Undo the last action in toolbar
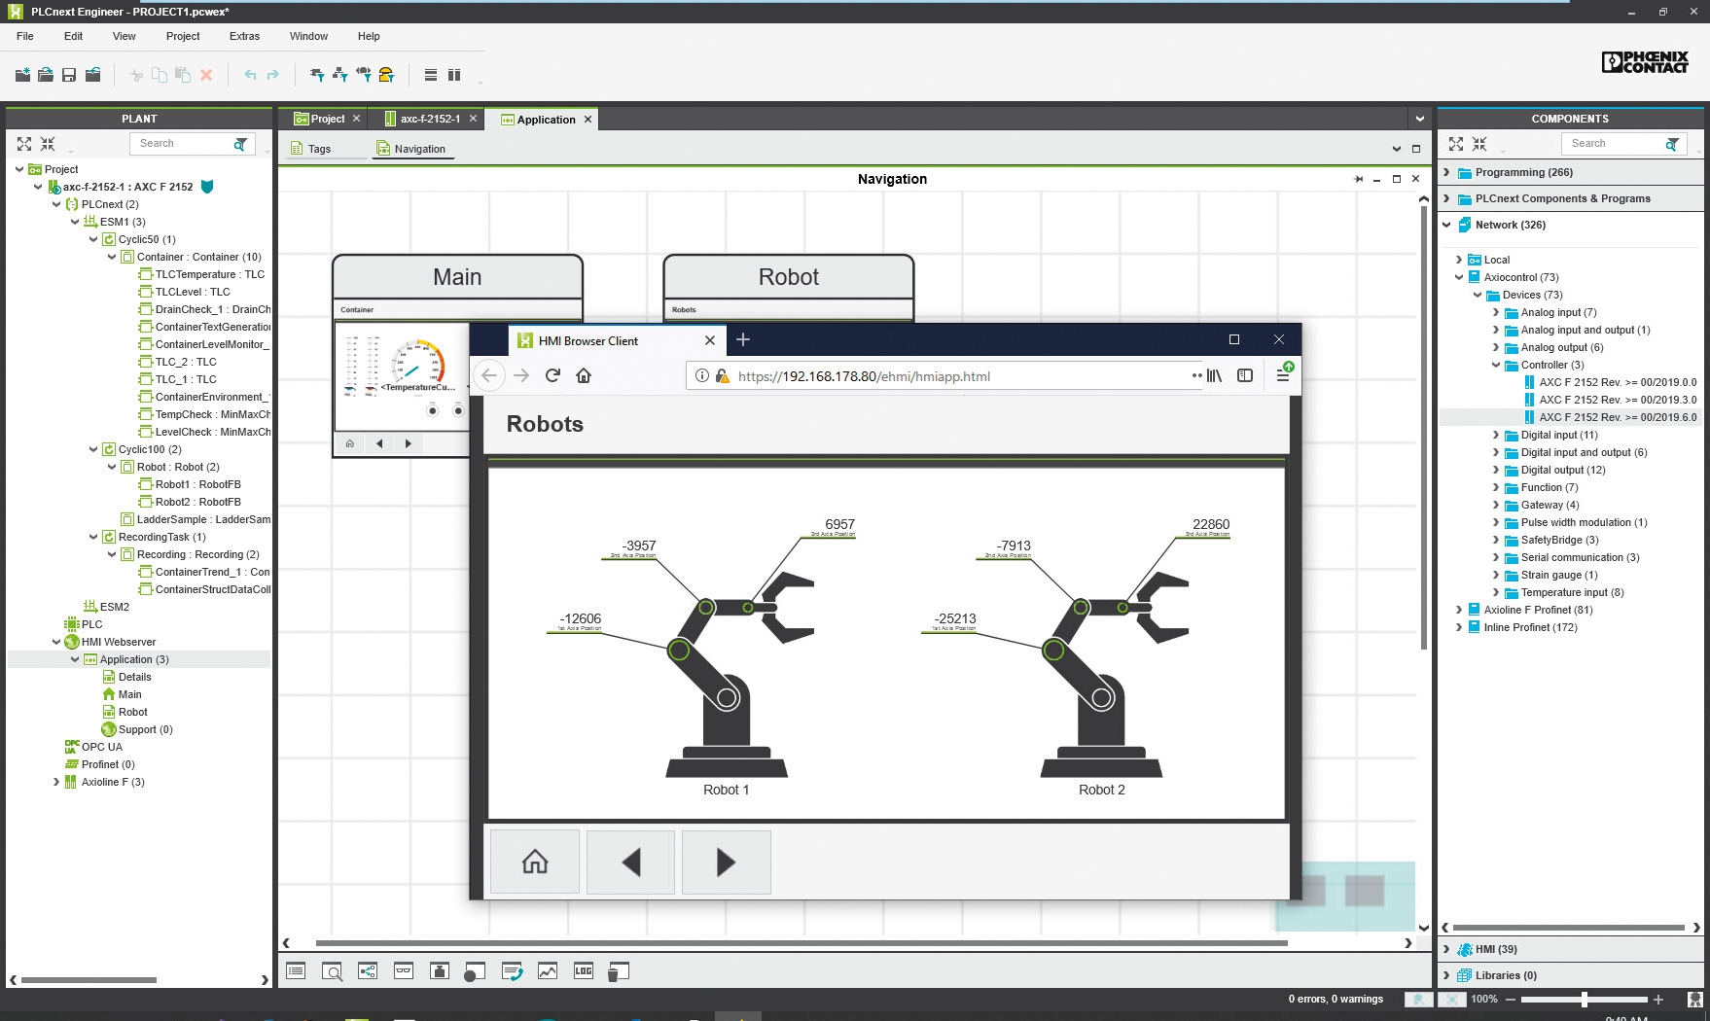The height and width of the screenshot is (1021, 1710). [x=250, y=75]
